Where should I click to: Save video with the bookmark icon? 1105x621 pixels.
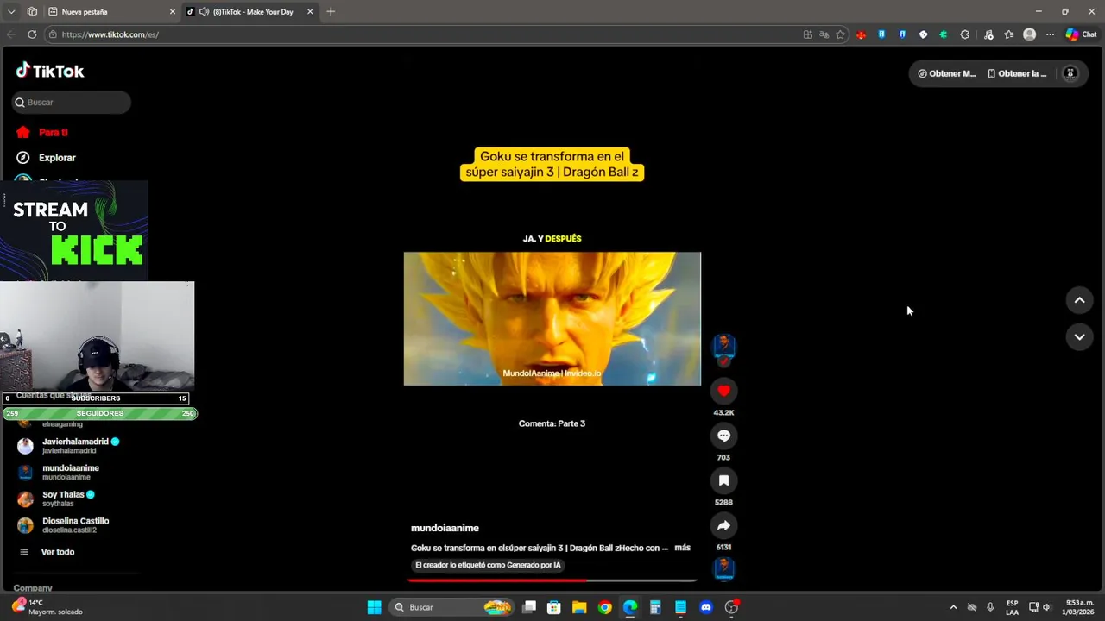(723, 480)
